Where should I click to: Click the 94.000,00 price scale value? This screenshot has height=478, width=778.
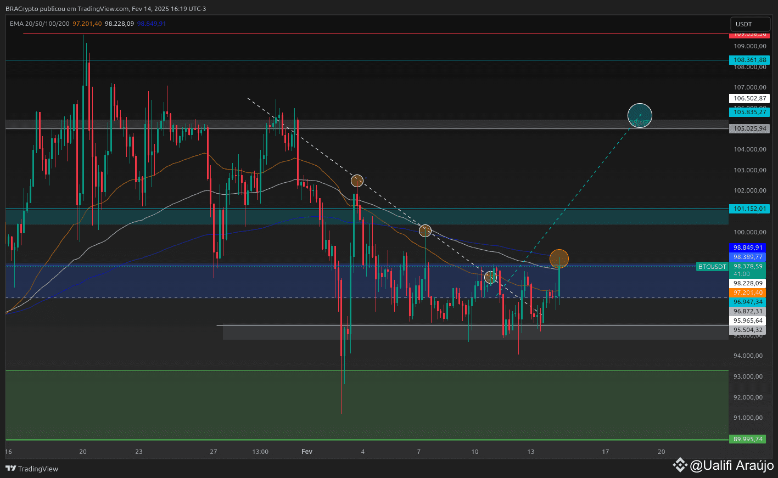click(x=748, y=356)
